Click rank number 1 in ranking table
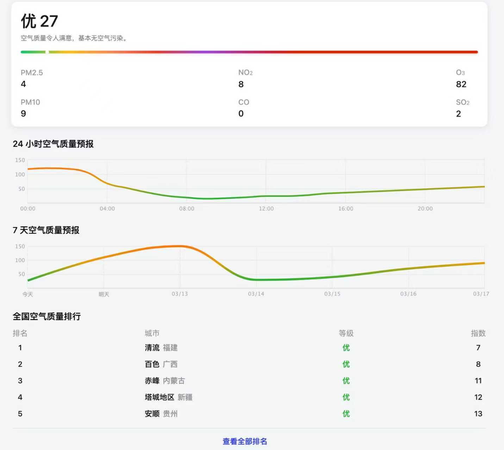504x450 pixels. pyautogui.click(x=20, y=348)
